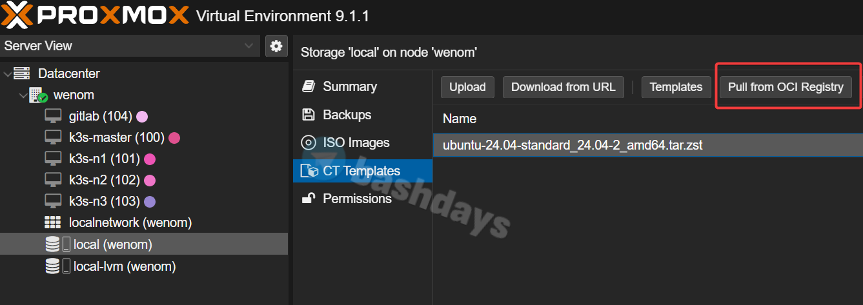The image size is (863, 305).
Task: Click the Permissions unlock icon
Action: tap(309, 199)
